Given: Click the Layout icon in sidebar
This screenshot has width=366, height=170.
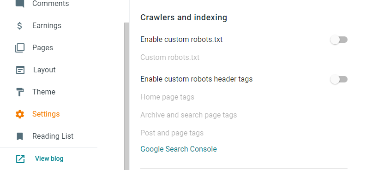Looking at the screenshot, I should coord(20,70).
